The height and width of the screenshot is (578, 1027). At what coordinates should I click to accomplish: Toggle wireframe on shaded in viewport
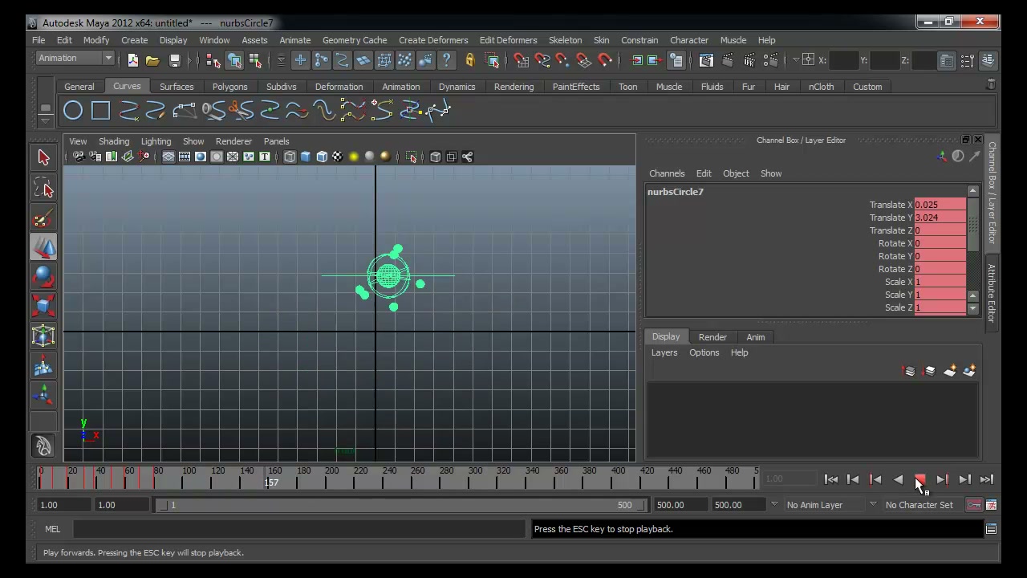click(322, 157)
